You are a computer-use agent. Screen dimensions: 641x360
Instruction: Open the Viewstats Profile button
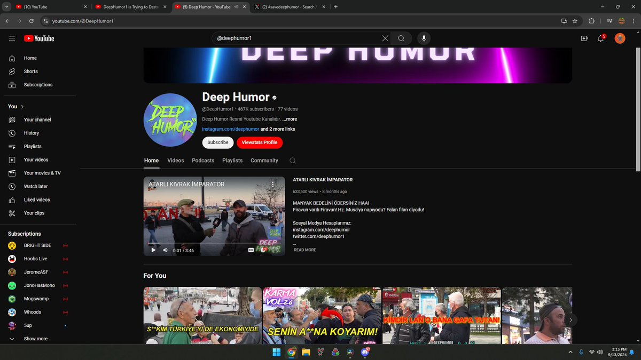260,142
